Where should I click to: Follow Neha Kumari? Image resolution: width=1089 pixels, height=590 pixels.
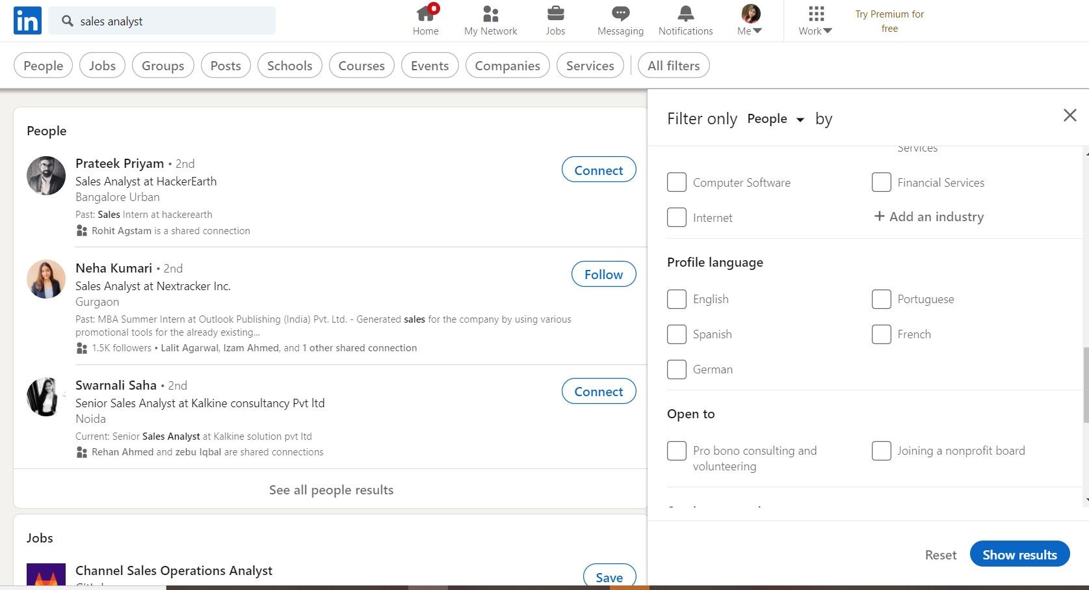(x=603, y=274)
